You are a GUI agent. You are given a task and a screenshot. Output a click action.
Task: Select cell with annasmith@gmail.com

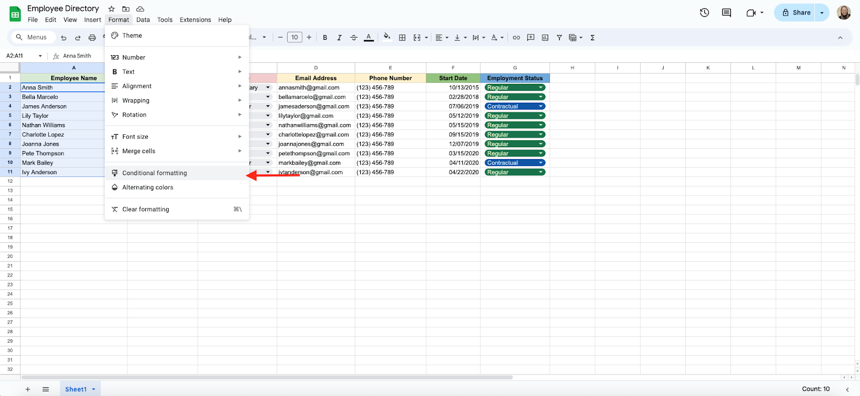pos(316,88)
